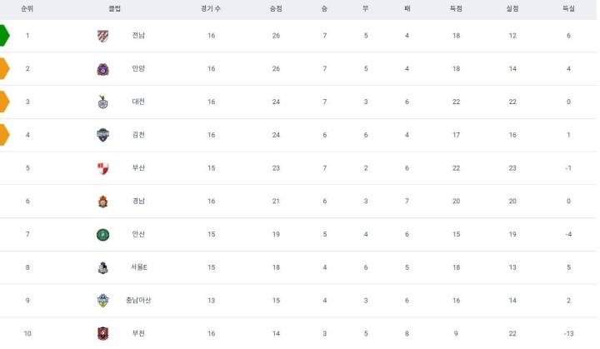Click the 전남 club crest icon
The image size is (600, 349).
[102, 36]
